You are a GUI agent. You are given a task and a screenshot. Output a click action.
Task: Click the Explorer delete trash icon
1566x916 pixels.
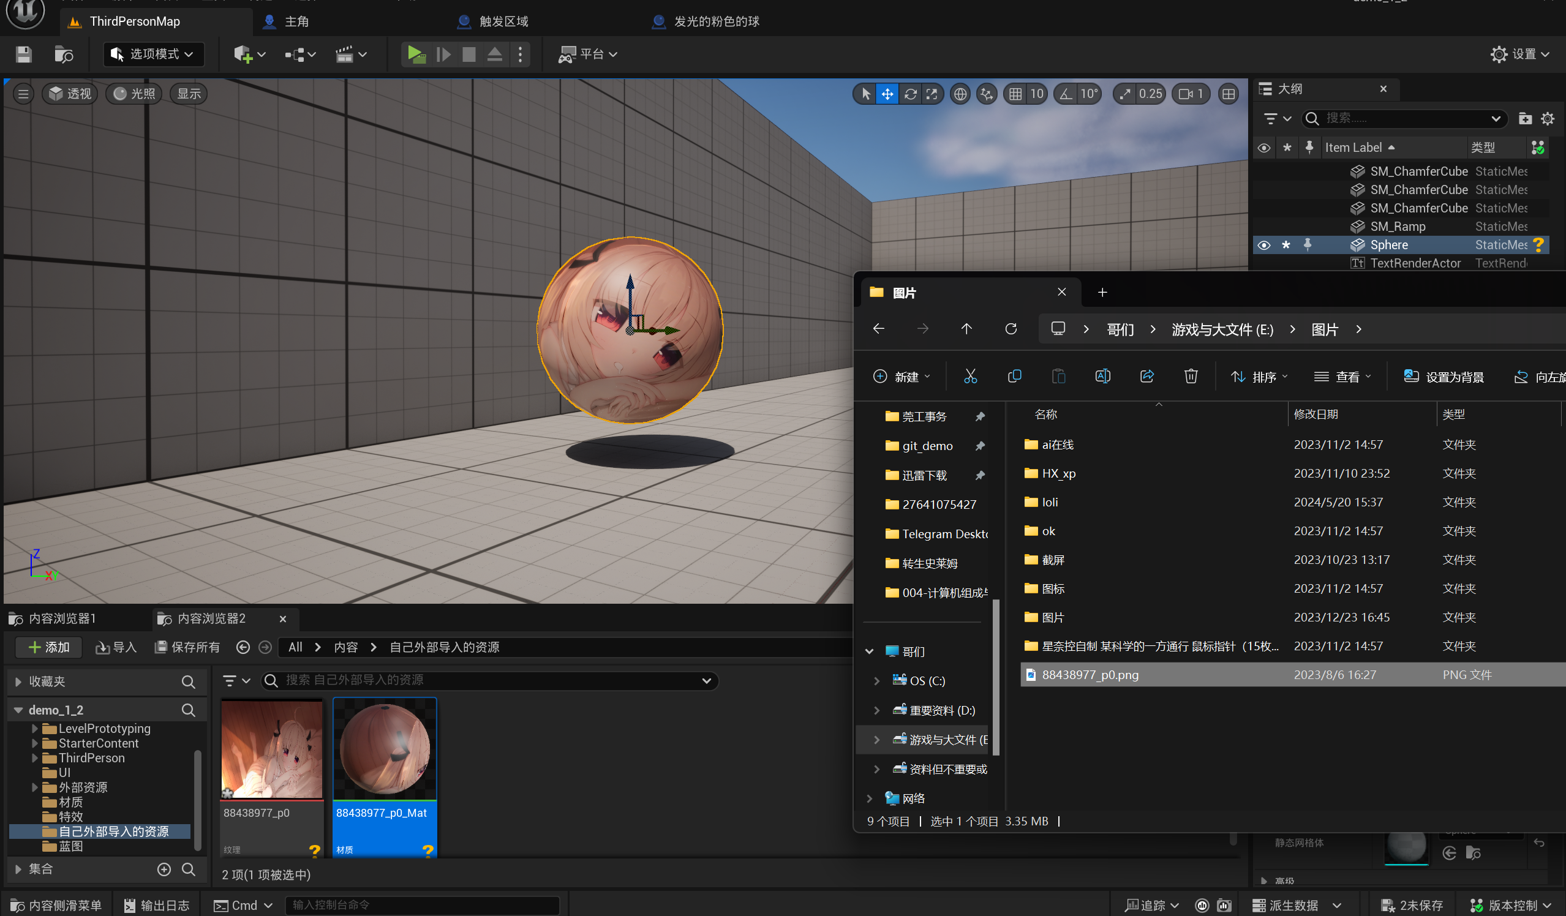coord(1191,377)
